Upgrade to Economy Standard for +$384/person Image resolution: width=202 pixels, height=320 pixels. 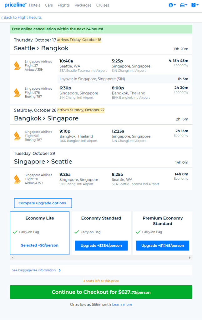pos(101,246)
